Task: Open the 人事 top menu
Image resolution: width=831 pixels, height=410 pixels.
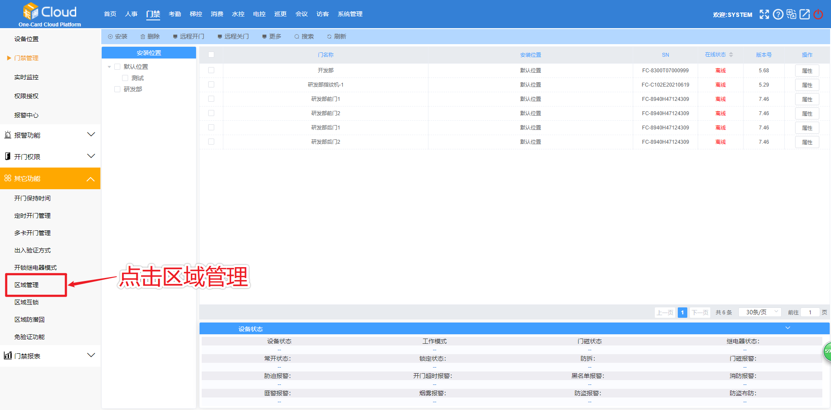Action: click(x=131, y=14)
